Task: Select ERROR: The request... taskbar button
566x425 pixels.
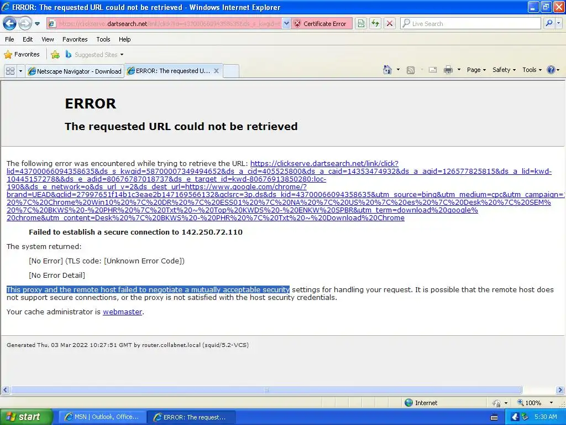Action: tap(191, 417)
